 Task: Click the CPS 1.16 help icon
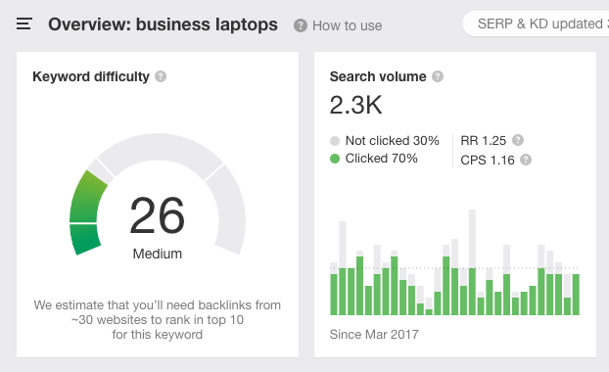click(526, 160)
